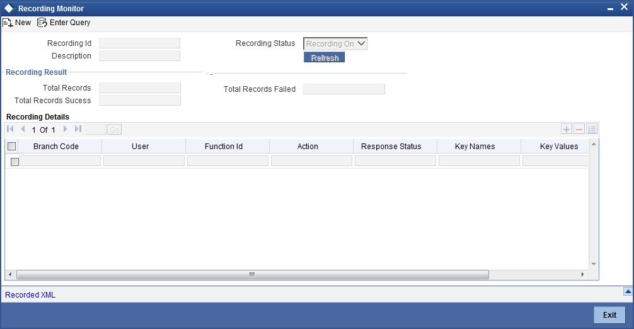
Task: Click the page number box beside Go
Action: point(96,130)
